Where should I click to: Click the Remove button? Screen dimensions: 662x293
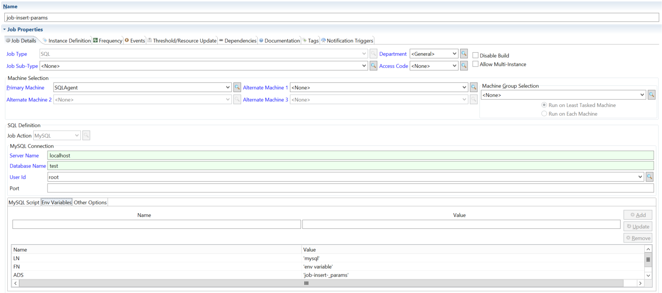pos(638,238)
